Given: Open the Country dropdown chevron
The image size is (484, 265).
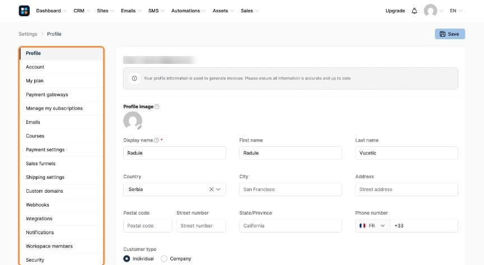Looking at the screenshot, I should (218, 189).
